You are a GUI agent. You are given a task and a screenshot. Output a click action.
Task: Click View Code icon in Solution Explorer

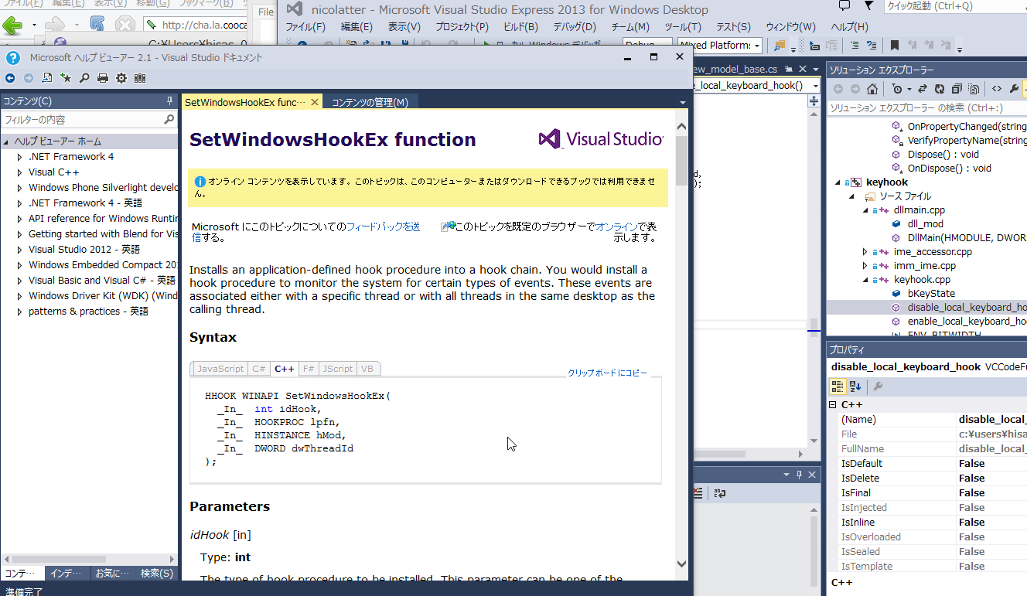[997, 89]
